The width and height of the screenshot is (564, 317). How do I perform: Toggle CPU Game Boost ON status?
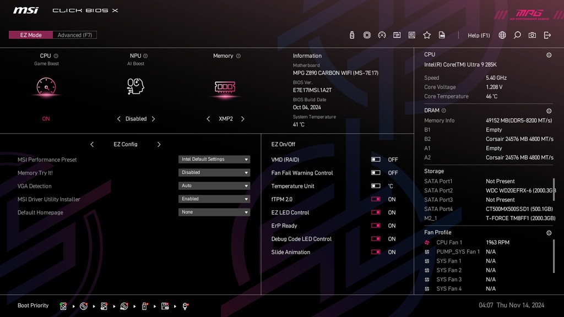pos(46,119)
